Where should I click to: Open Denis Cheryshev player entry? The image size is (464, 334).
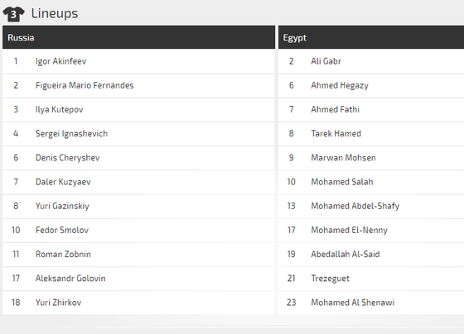(x=67, y=158)
